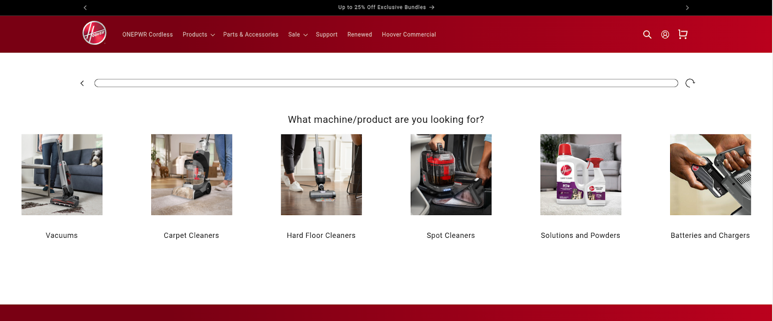Click the Hoover logo

click(x=94, y=33)
